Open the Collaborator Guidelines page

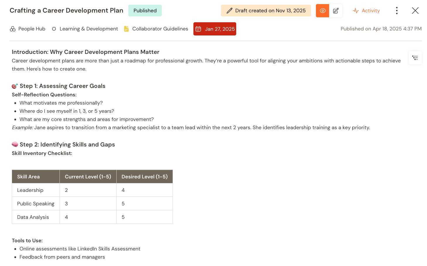click(160, 29)
